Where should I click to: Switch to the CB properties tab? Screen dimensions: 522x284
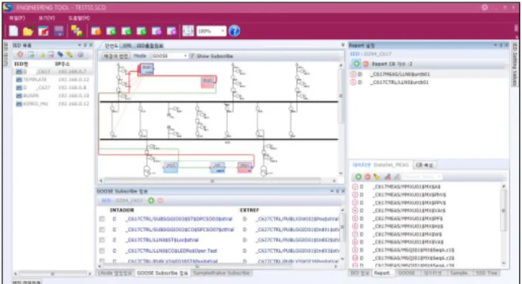click(x=424, y=165)
